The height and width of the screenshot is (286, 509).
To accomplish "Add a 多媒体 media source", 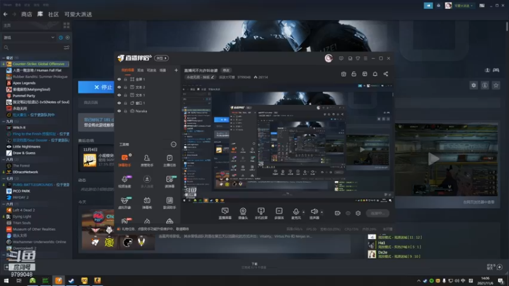I will click(x=279, y=214).
